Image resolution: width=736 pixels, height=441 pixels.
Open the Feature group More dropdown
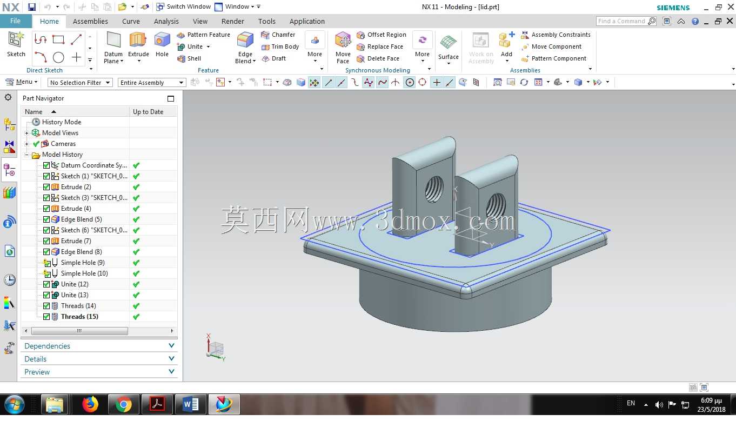315,48
